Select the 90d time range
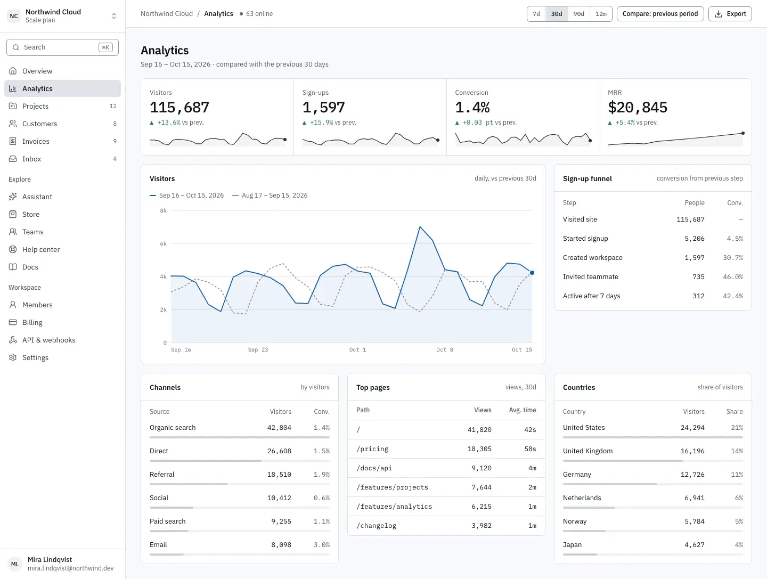The image size is (767, 579). [579, 14]
